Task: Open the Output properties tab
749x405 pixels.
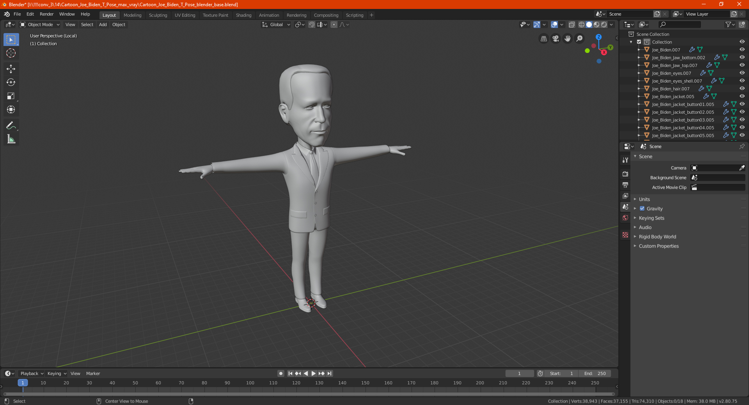Action: coord(625,185)
